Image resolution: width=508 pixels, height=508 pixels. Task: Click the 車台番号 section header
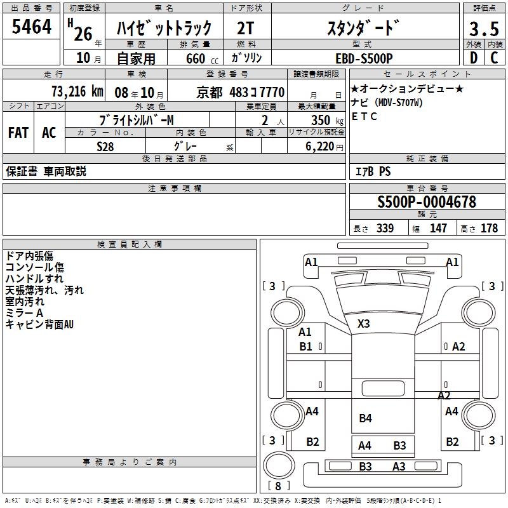pyautogui.click(x=427, y=188)
